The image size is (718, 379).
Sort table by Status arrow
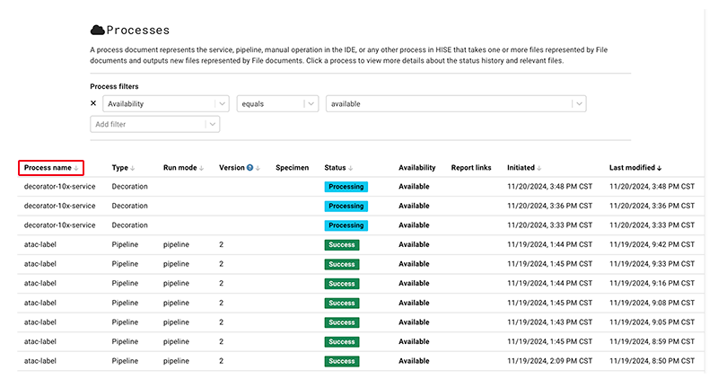pyautogui.click(x=350, y=168)
